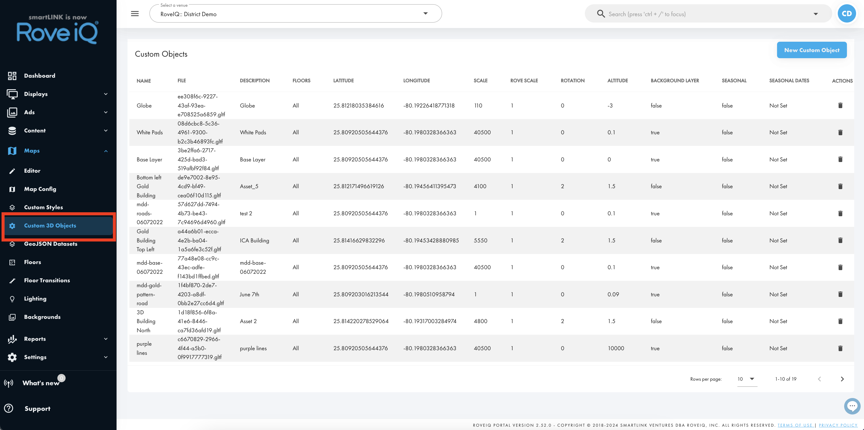Open the venue selector dropdown

[x=296, y=14]
